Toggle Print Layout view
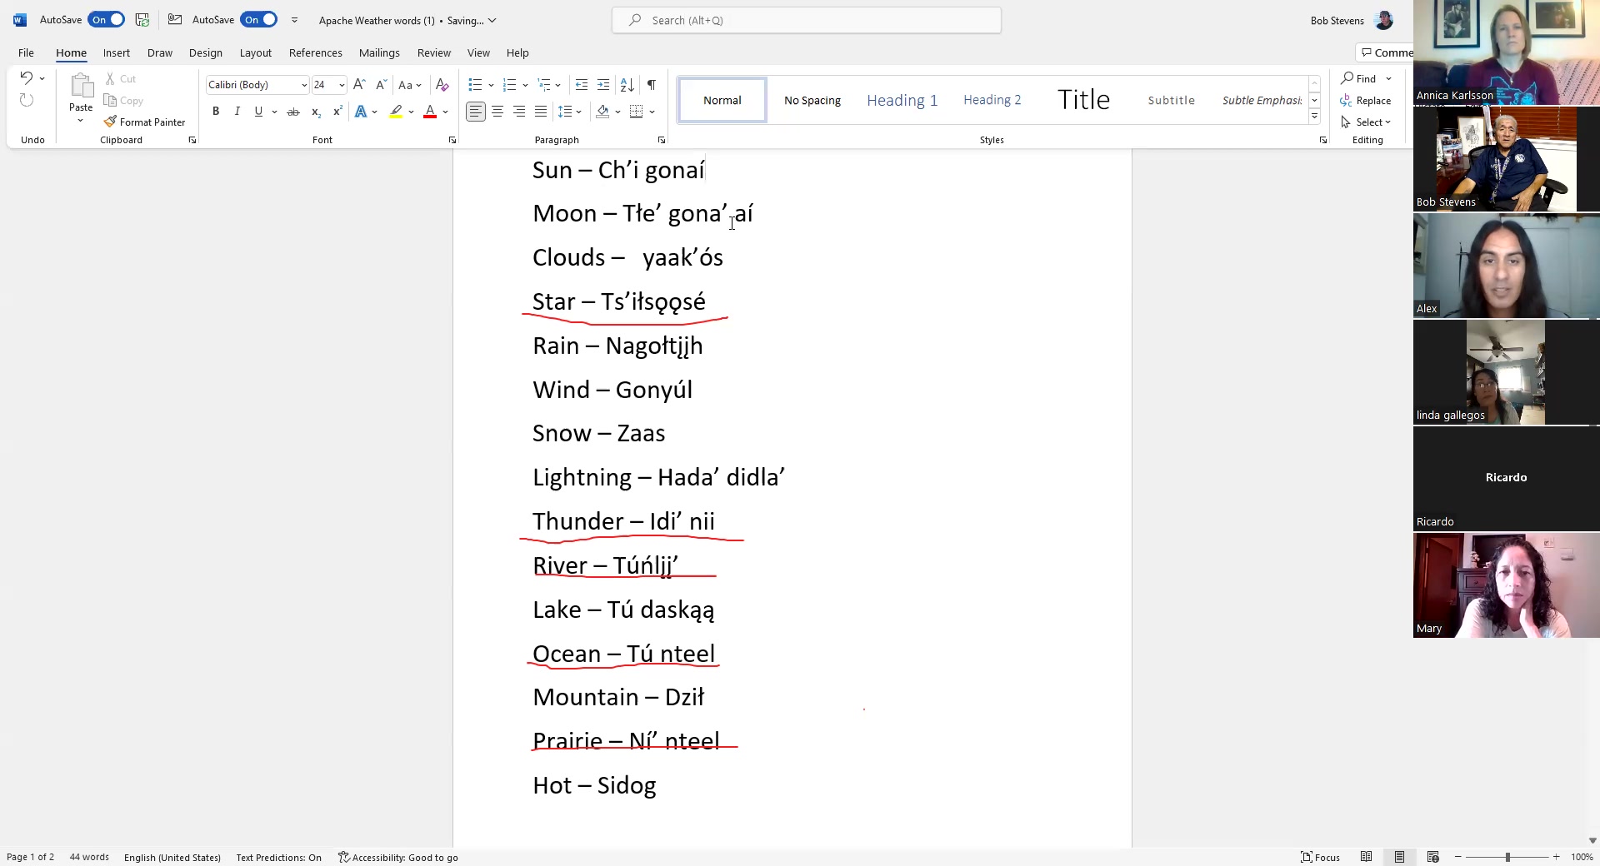 point(1400,857)
